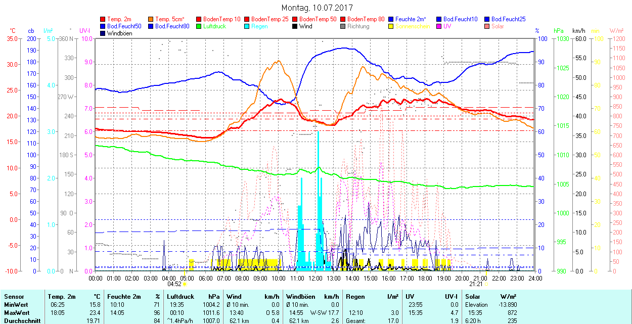The width and height of the screenshot is (632, 324).
Task: Click the Sensor column header
Action: coord(13,297)
